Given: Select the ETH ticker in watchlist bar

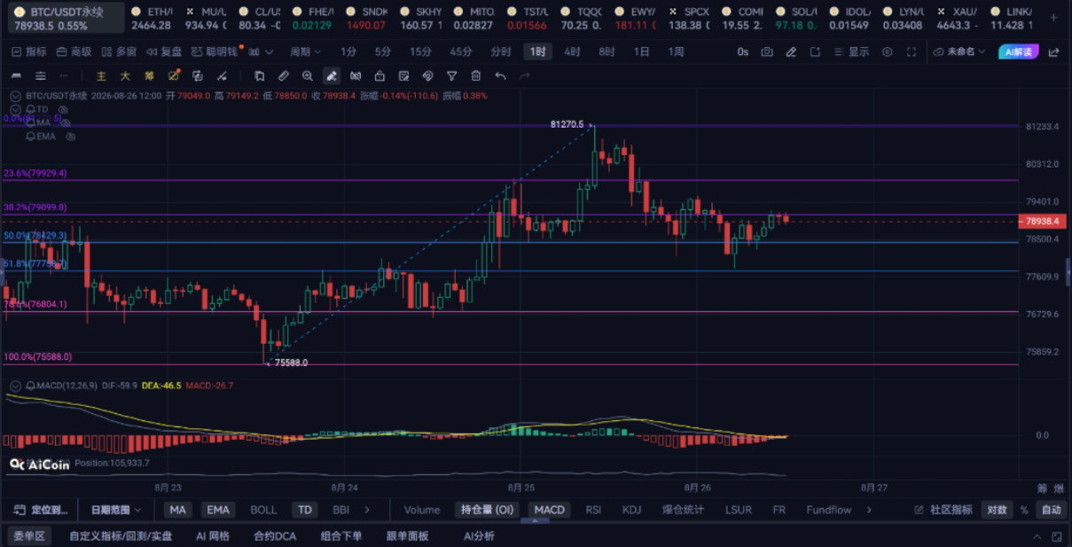Looking at the screenshot, I should [x=151, y=19].
